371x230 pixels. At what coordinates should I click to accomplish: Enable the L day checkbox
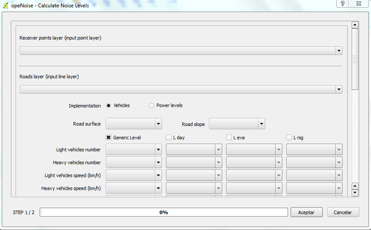click(169, 137)
